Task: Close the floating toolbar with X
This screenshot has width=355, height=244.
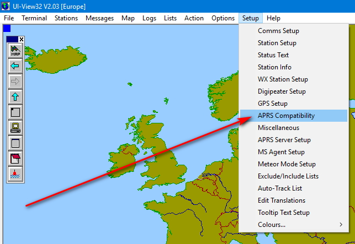Action: pos(22,39)
